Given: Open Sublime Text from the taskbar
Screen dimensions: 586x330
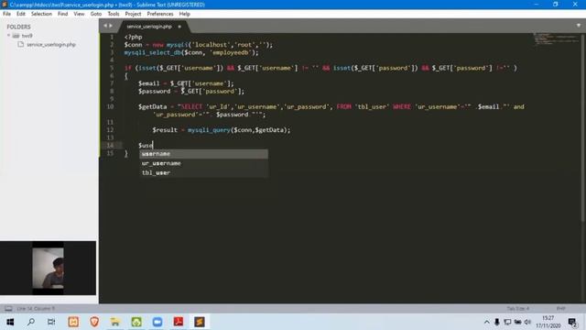Looking at the screenshot, I should pos(200,322).
